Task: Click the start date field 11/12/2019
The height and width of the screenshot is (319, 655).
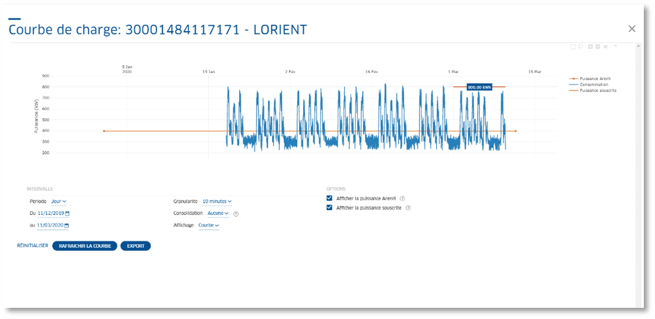Action: click(x=50, y=213)
